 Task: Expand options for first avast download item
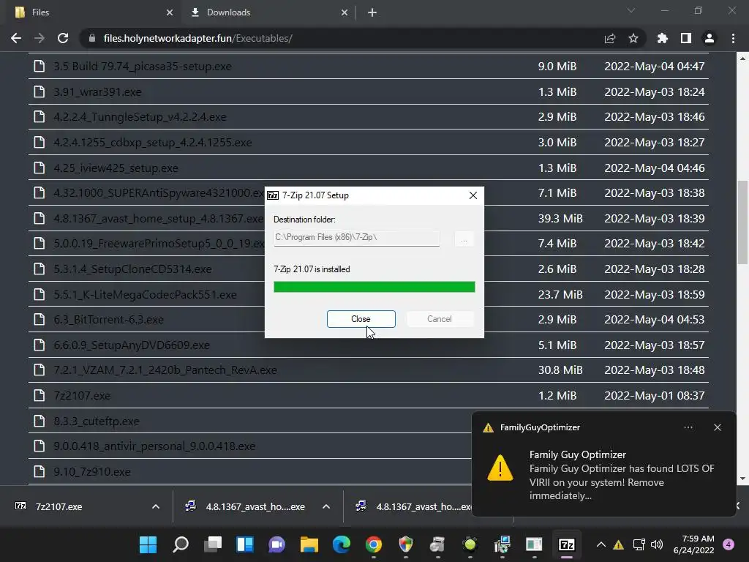tap(326, 506)
